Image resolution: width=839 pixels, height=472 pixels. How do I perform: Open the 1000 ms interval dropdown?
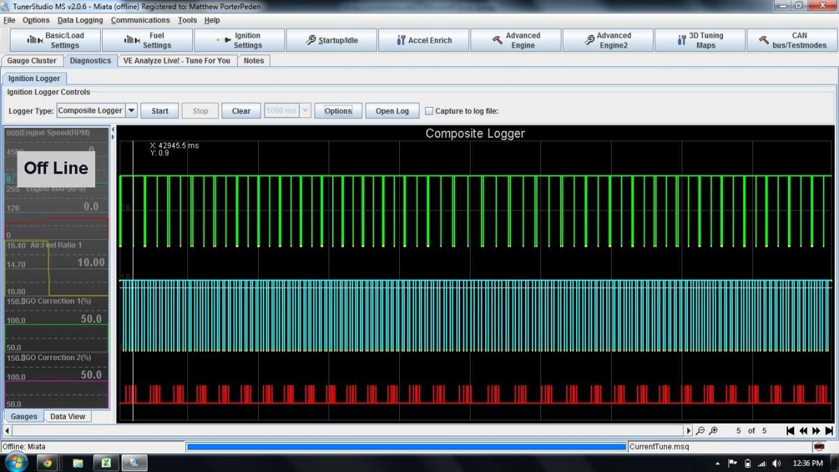305,110
